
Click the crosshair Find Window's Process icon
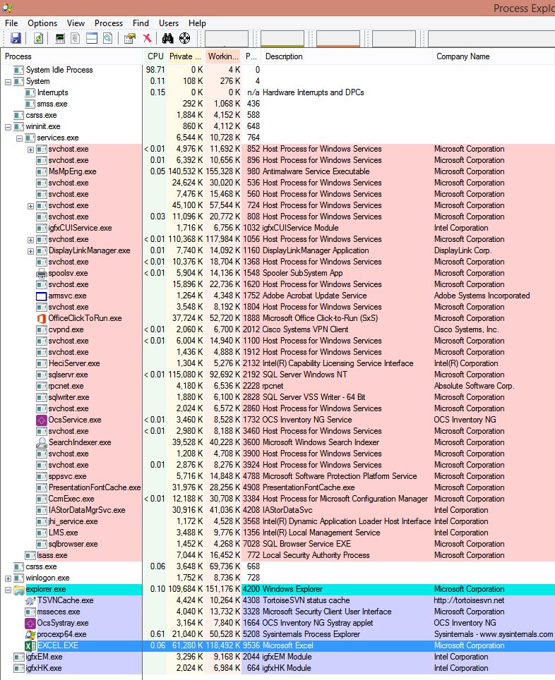coord(184,38)
